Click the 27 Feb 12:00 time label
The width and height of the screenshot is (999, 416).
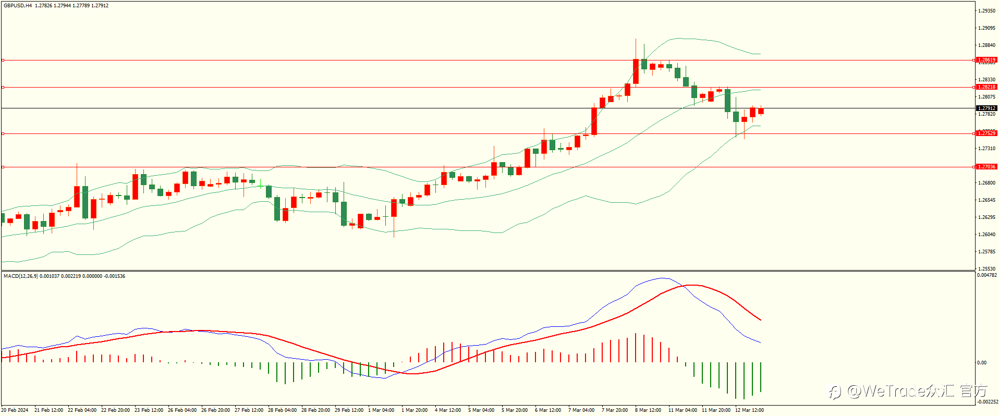pyautogui.click(x=249, y=410)
